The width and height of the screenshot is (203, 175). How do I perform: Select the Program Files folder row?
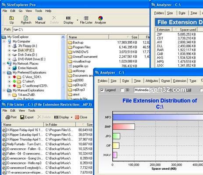pyautogui.click(x=108, y=47)
